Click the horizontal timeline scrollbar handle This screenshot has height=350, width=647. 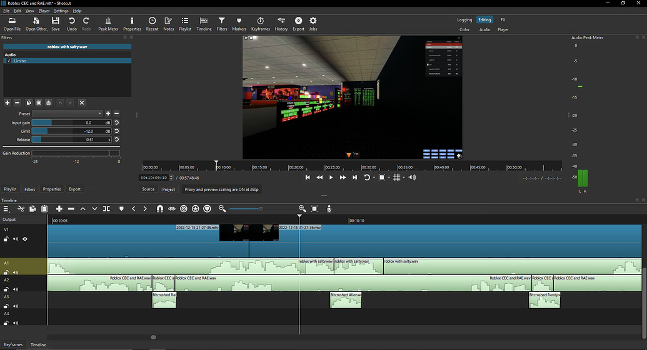[153, 338]
